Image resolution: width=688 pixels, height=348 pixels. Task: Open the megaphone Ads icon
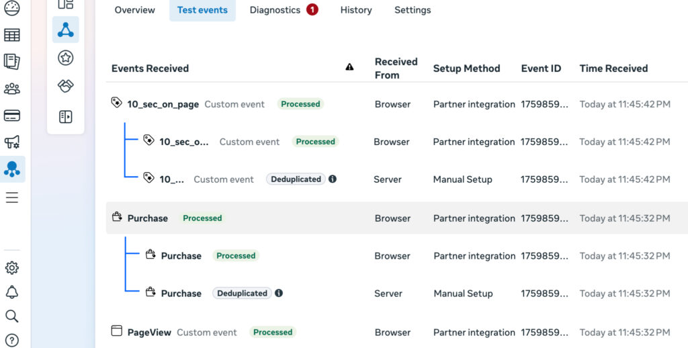pos(12,142)
